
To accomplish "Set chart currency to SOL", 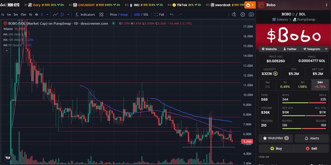I will (x=146, y=15).
